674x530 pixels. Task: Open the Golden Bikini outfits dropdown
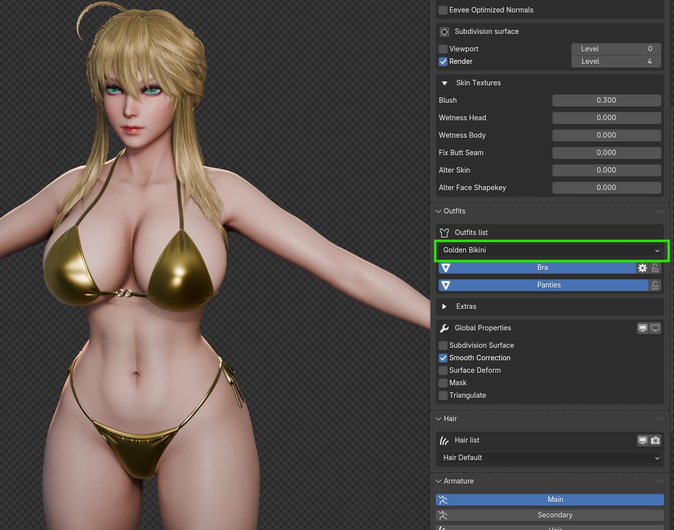click(x=551, y=250)
